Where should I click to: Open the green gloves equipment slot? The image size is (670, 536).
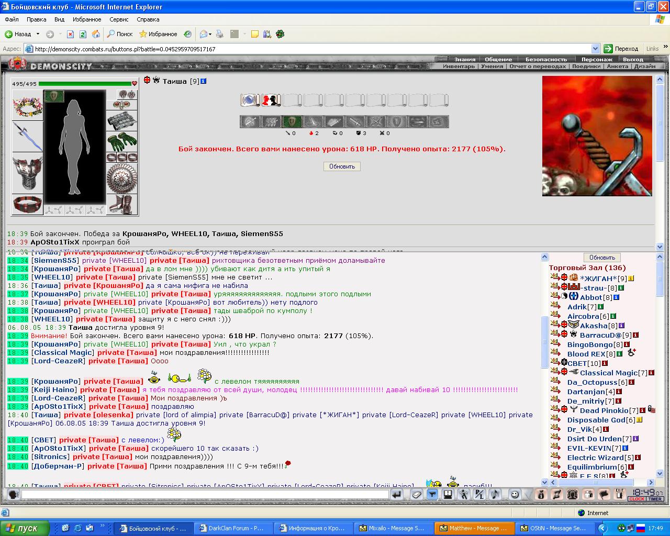122,141
